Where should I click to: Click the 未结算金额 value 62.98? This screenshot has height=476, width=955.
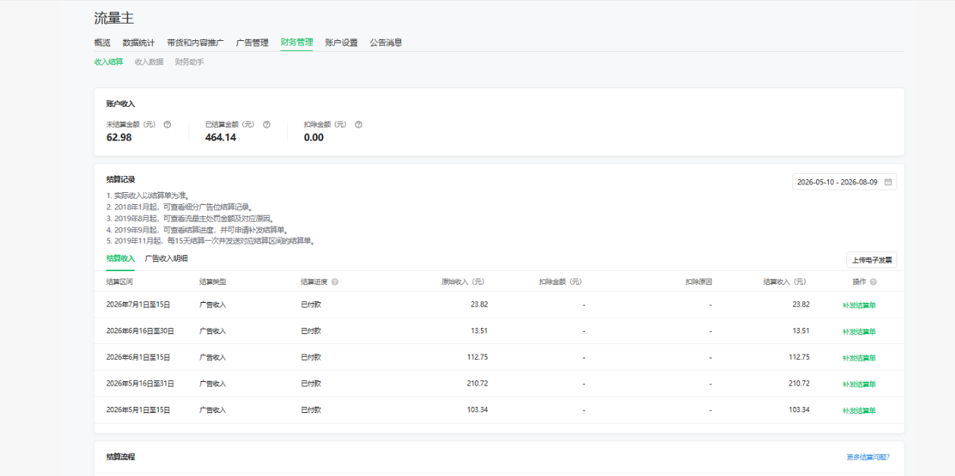119,137
